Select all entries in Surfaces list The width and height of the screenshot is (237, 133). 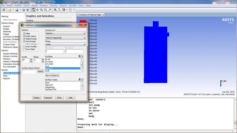[79, 56]
